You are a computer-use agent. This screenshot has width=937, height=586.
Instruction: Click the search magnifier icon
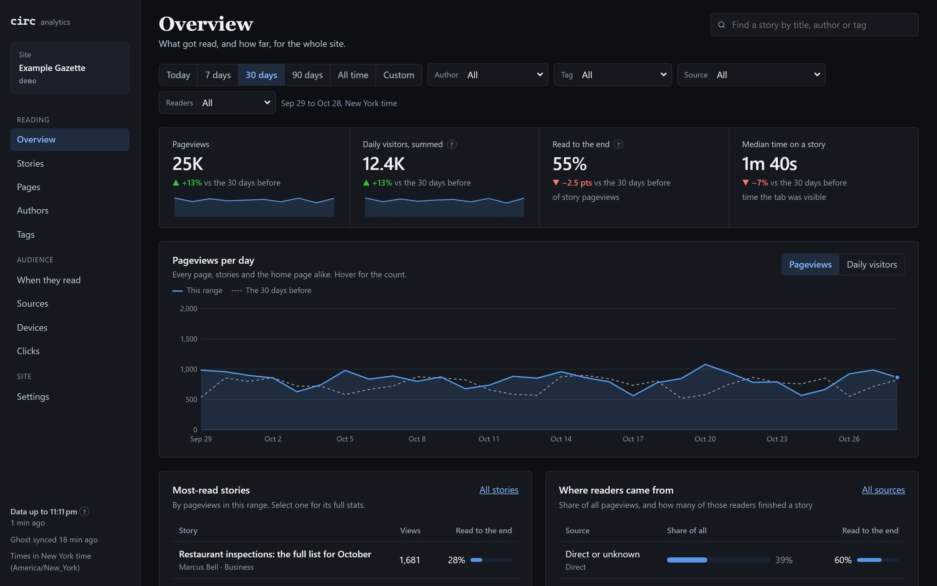721,25
